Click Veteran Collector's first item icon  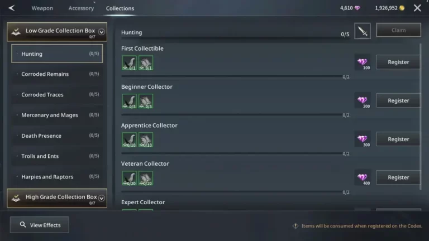[129, 179]
